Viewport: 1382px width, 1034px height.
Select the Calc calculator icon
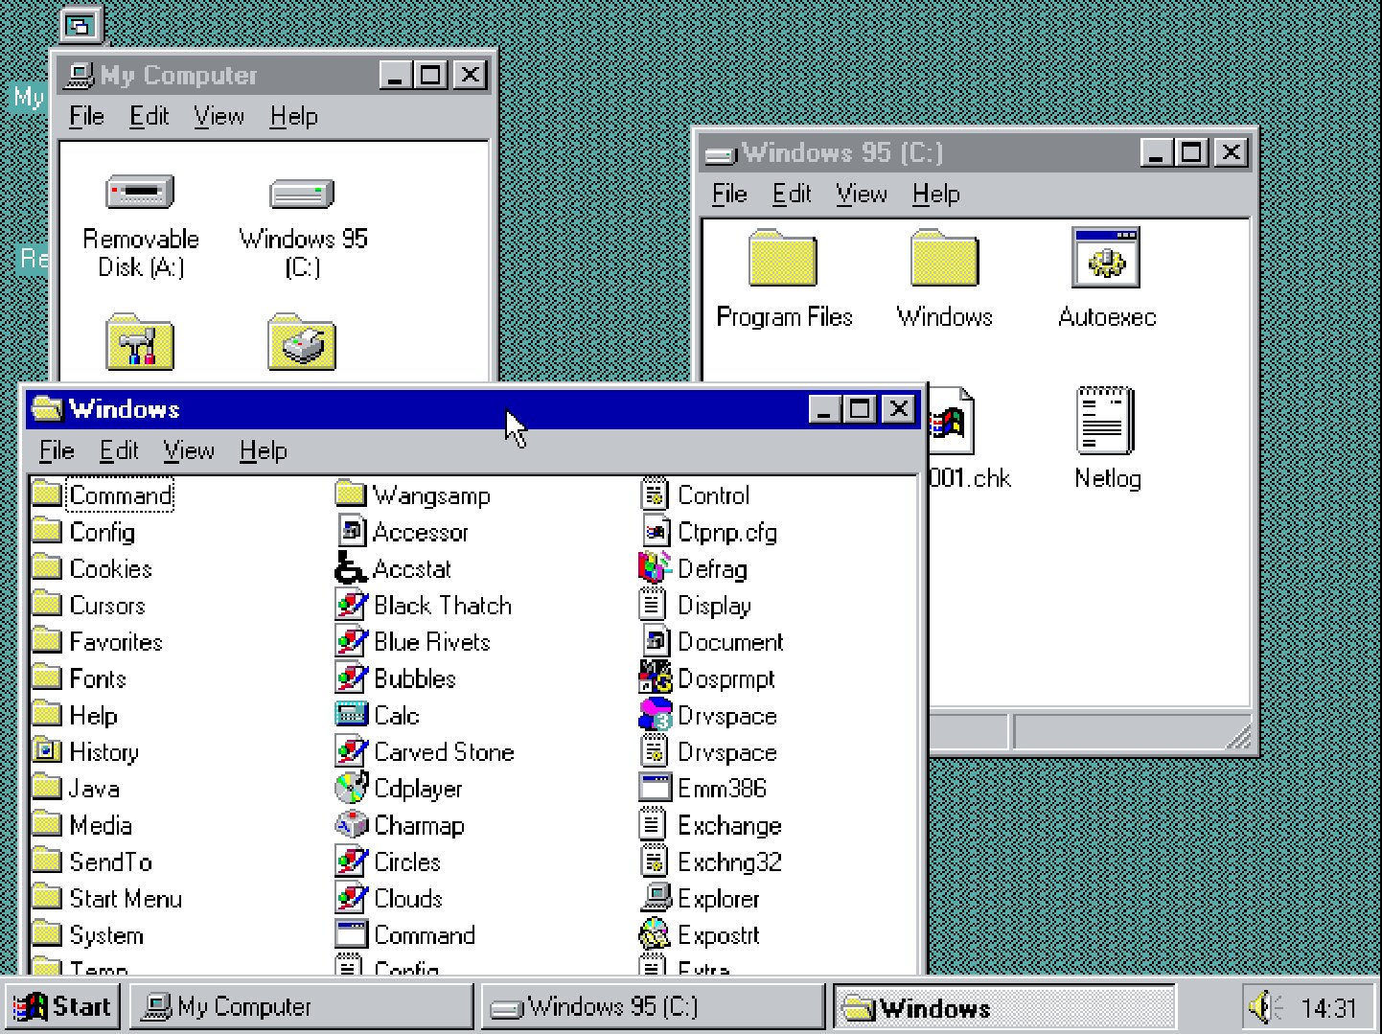click(x=351, y=715)
